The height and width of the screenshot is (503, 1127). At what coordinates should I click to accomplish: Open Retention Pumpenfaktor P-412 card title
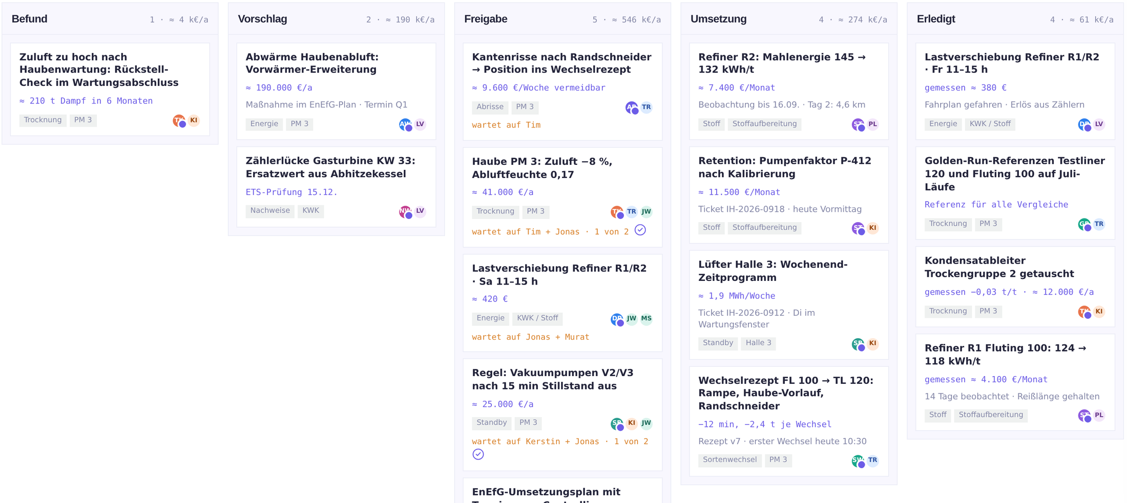(x=785, y=167)
